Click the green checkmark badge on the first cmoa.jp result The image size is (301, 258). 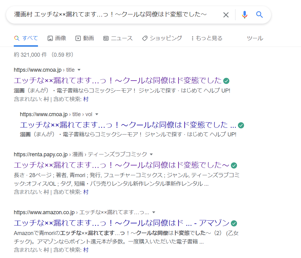(x=226, y=81)
